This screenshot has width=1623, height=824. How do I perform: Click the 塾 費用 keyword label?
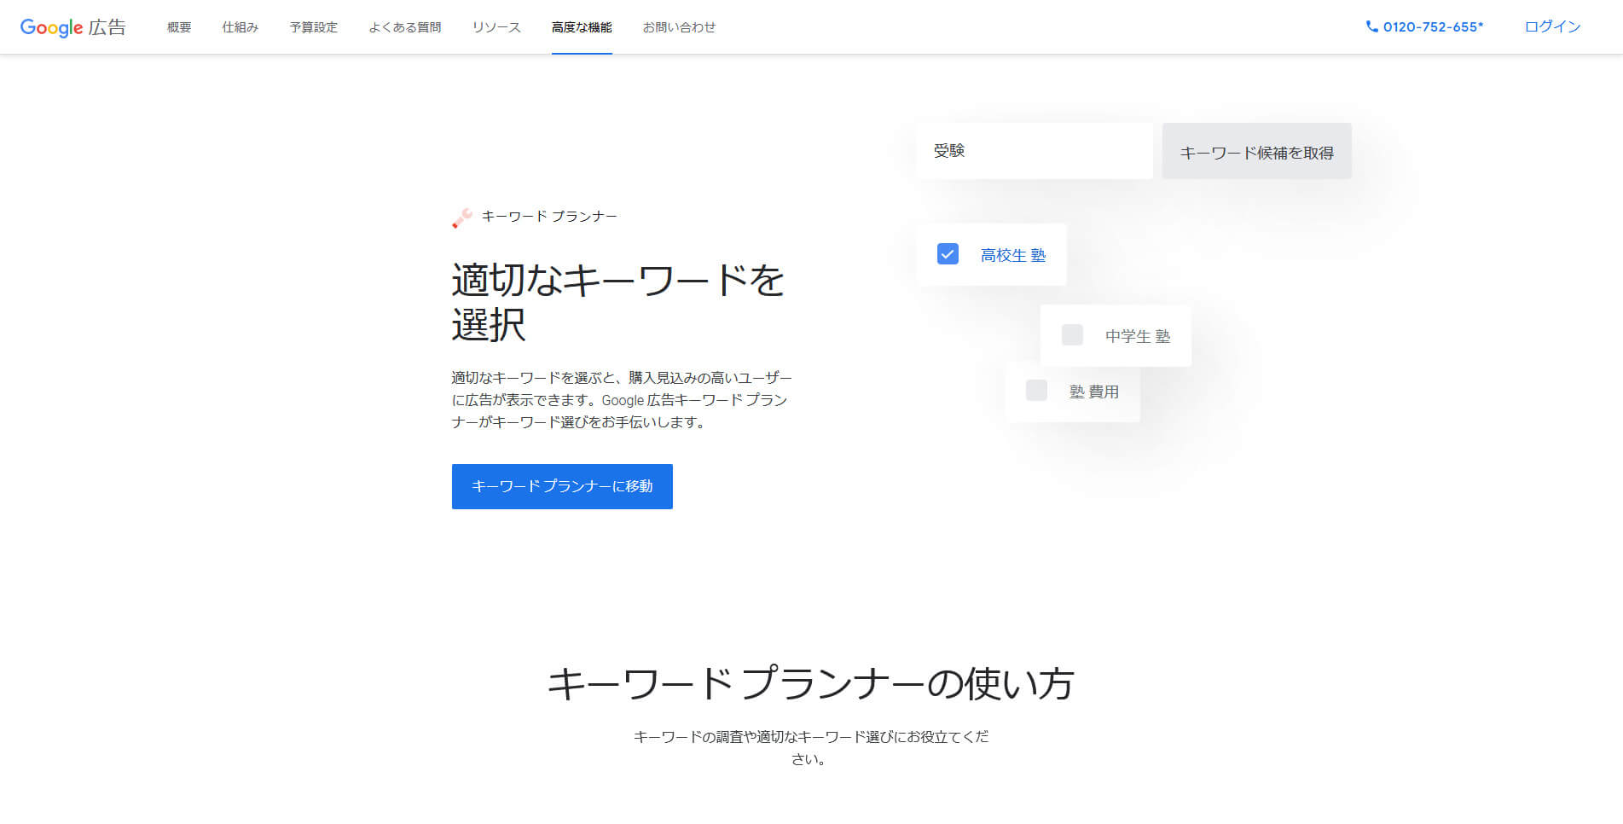[x=1094, y=392]
